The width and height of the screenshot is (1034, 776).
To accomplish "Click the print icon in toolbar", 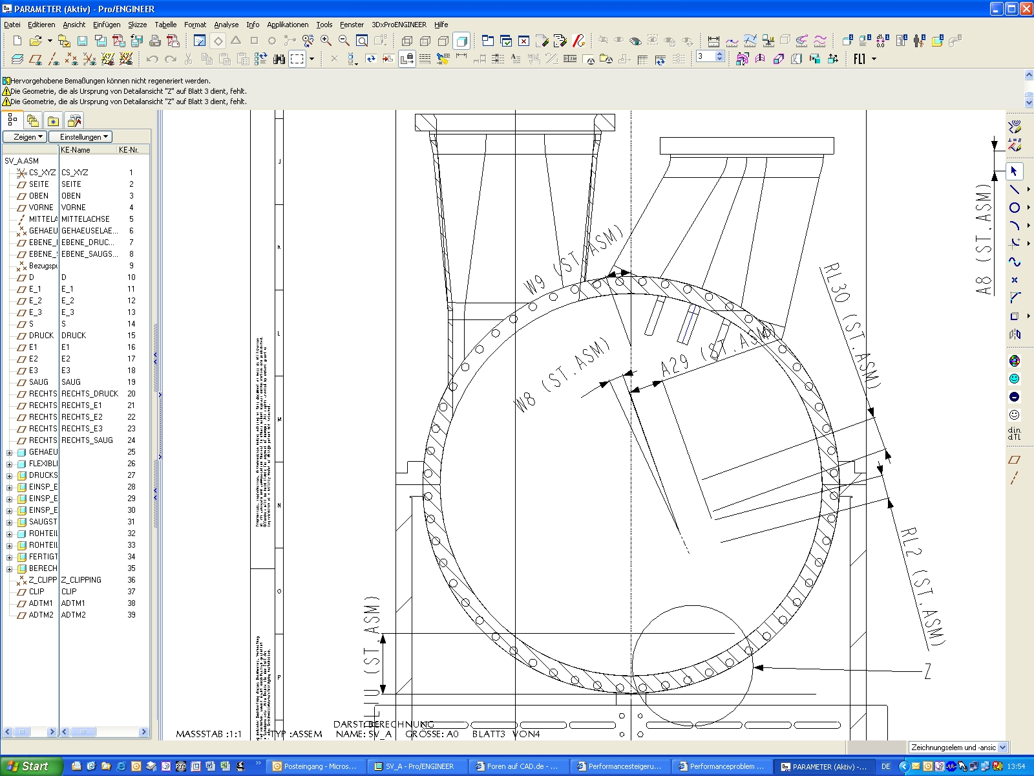I will [x=155, y=41].
